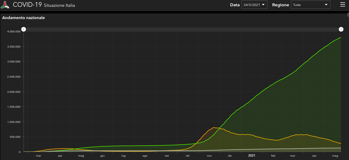Image resolution: width=349 pixels, height=160 pixels.
Task: Click the Situazione Italia subtitle
Action: (59, 5)
